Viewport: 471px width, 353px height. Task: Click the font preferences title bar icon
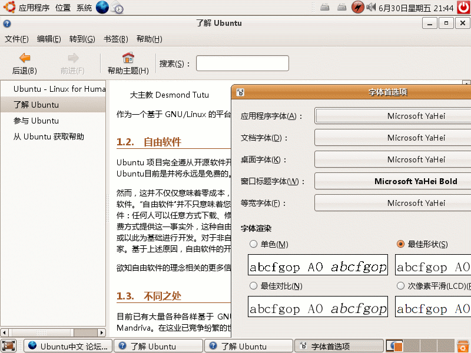pos(240,92)
